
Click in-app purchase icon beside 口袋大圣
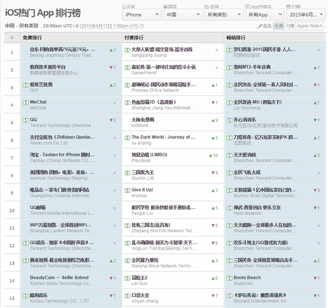(x=127, y=296)
